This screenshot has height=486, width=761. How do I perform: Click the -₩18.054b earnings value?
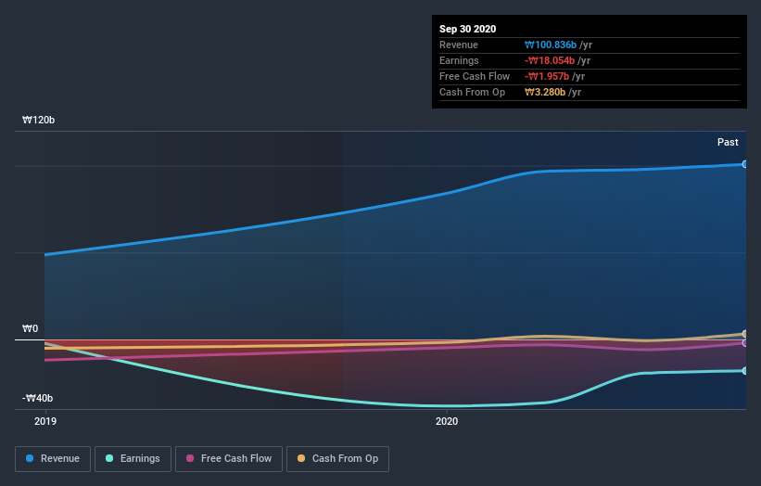pos(550,60)
